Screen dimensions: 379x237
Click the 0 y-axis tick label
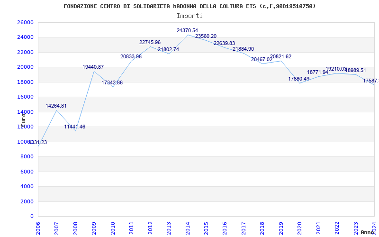32,217
